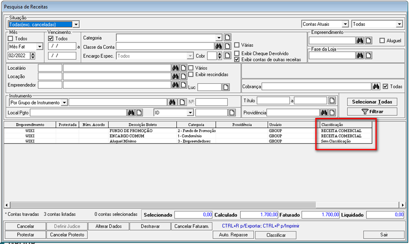
Task: Clear Fase da Loja with page icon
Action: [368, 56]
